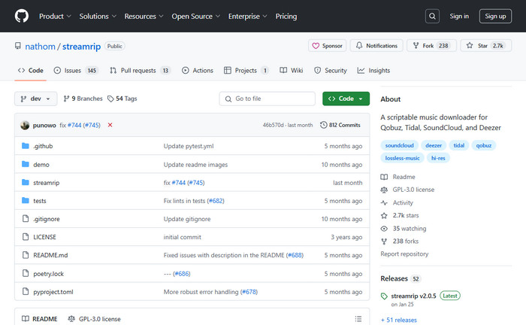
Task: Click the search magnifier icon in header
Action: tap(432, 16)
